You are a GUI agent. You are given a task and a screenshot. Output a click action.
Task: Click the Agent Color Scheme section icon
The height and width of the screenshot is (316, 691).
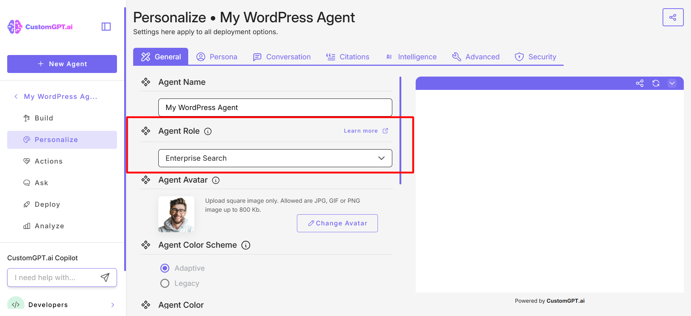(146, 245)
